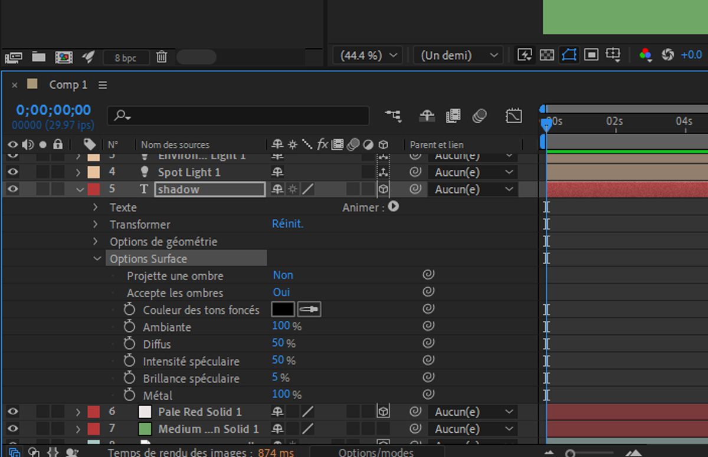Expand the Texte property group
This screenshot has height=457, width=708.
pyautogui.click(x=96, y=208)
